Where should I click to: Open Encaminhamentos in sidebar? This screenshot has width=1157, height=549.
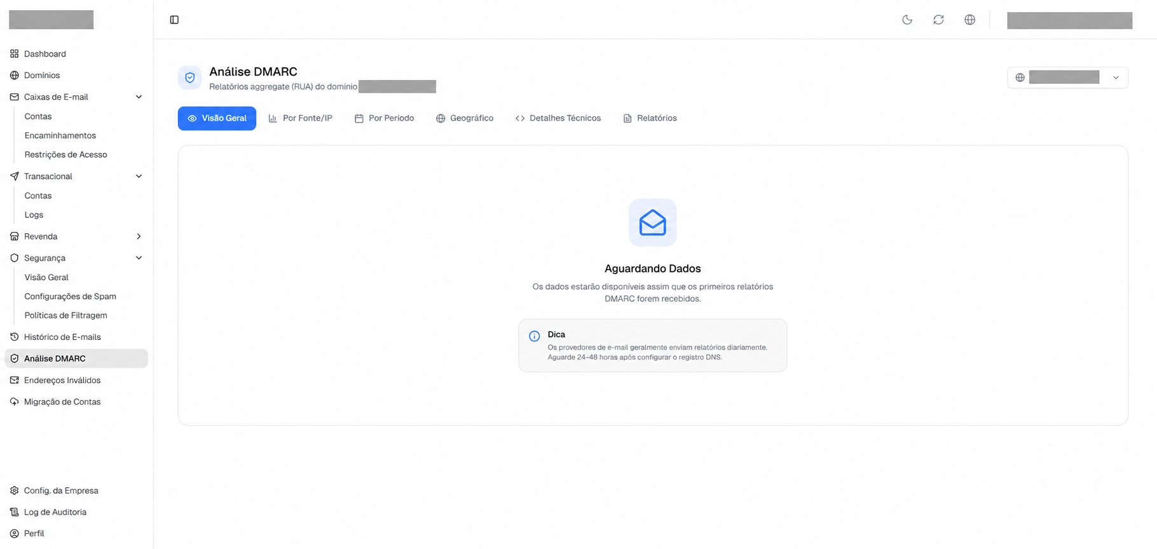point(60,135)
